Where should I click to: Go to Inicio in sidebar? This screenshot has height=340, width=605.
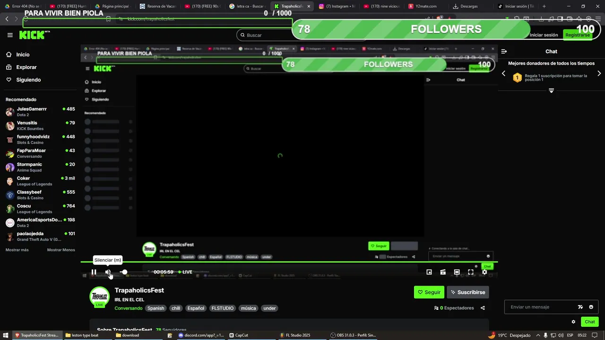(23, 55)
